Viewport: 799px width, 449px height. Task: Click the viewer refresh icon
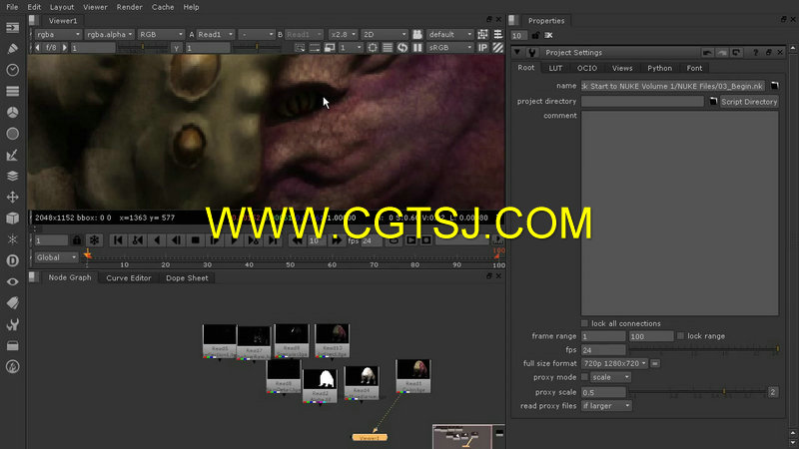pos(402,47)
